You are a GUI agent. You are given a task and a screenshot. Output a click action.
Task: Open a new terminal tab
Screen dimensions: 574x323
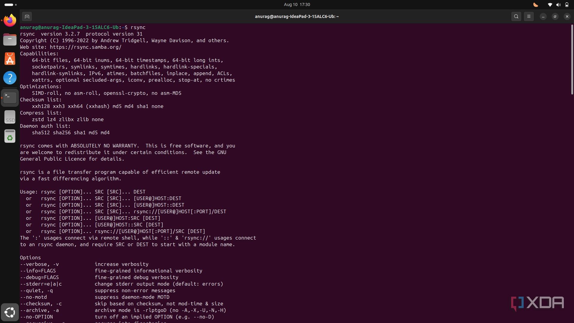[x=27, y=16]
